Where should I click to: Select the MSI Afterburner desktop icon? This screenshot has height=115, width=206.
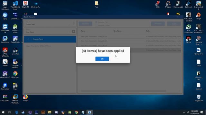coord(188,29)
